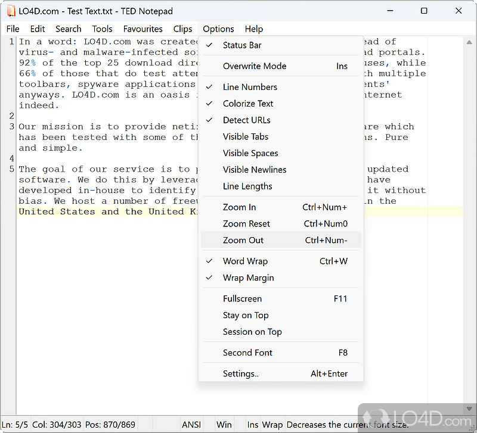Image resolution: width=477 pixels, height=433 pixels.
Task: Click the scrollbar up arrow
Action: [x=469, y=43]
